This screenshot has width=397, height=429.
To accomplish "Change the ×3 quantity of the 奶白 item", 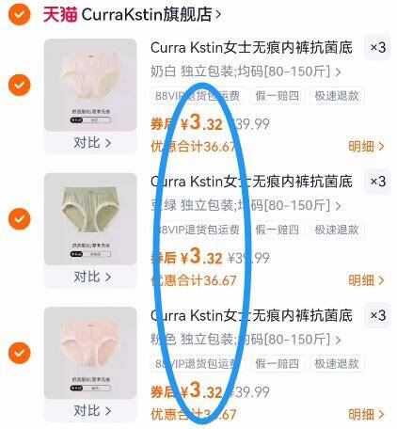I will pyautogui.click(x=377, y=48).
